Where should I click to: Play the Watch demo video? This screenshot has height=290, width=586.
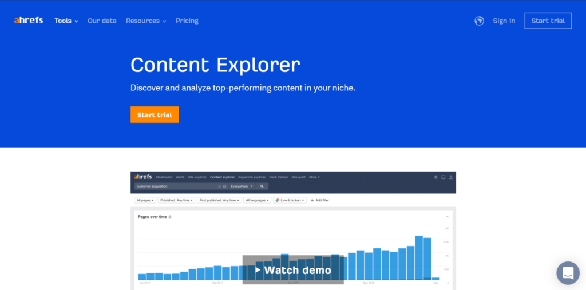pos(293,270)
